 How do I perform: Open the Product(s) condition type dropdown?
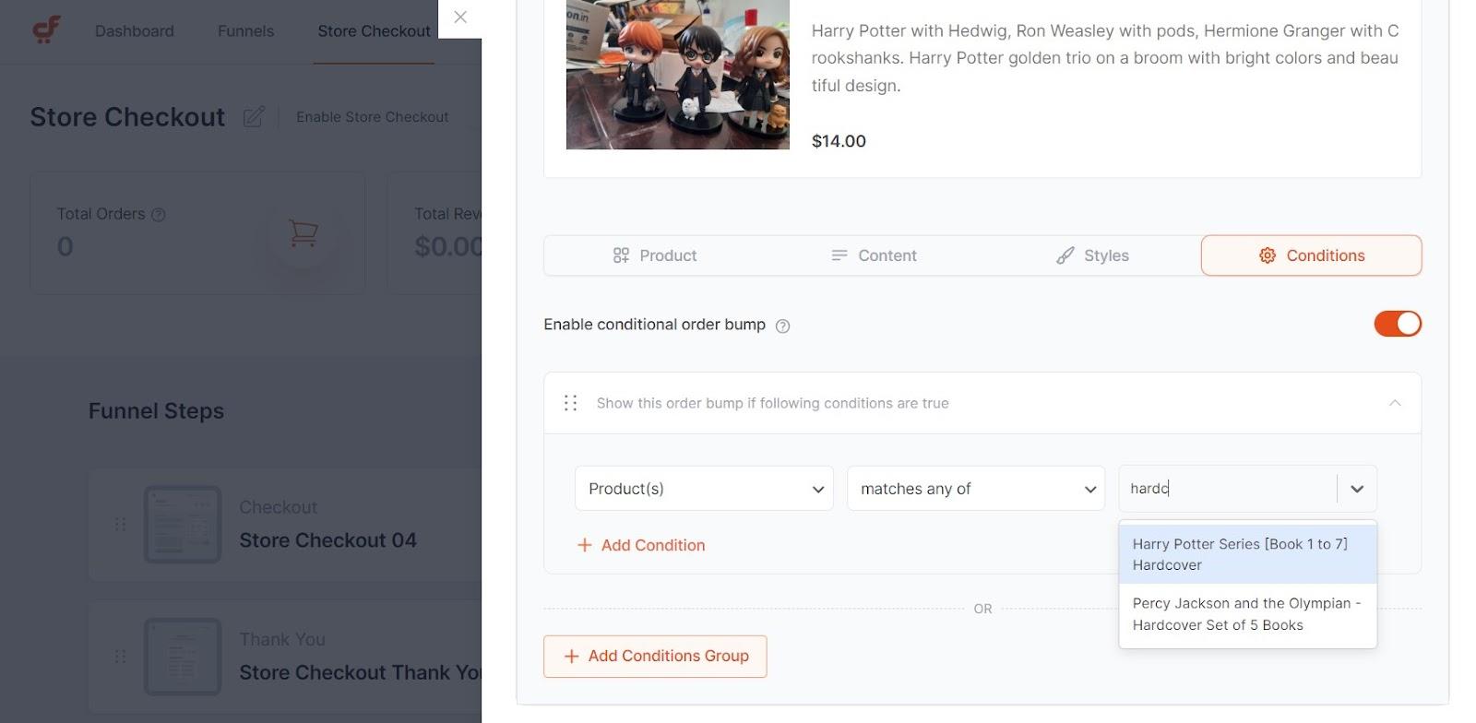click(704, 489)
